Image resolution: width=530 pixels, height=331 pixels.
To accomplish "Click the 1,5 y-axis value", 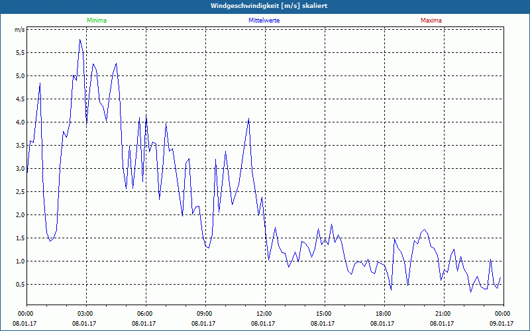I will tap(21, 238).
